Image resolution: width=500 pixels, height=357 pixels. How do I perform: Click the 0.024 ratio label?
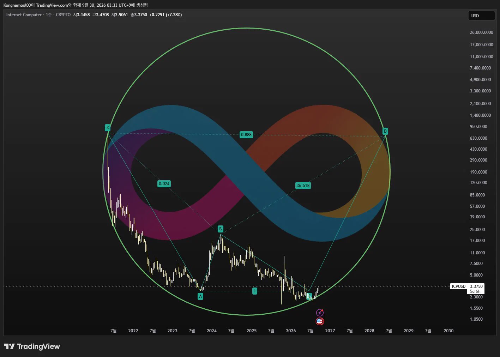(x=164, y=184)
